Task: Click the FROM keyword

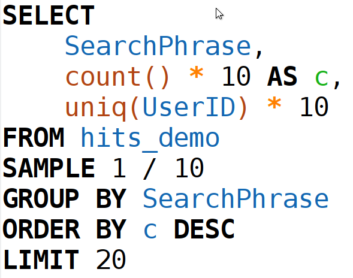Action: click(x=34, y=137)
